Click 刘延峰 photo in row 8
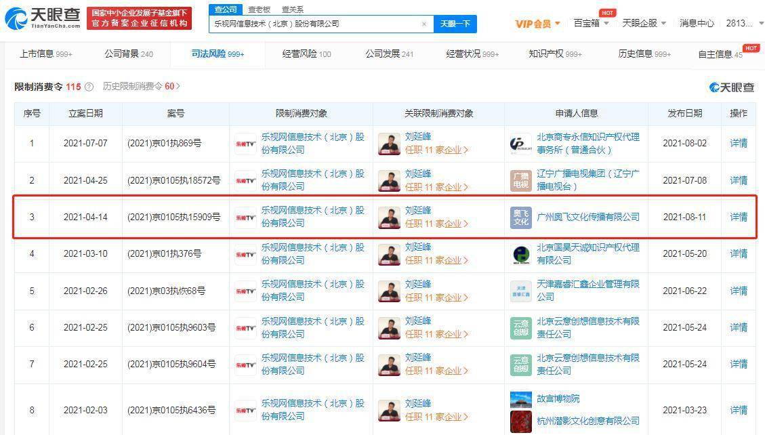765x435 pixels. 389,411
